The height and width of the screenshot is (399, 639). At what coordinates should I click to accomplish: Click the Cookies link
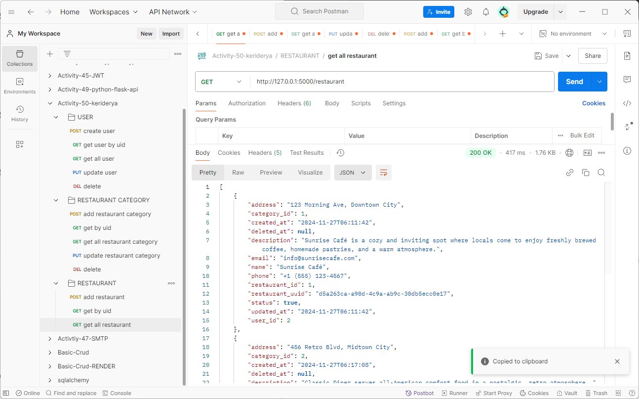594,103
